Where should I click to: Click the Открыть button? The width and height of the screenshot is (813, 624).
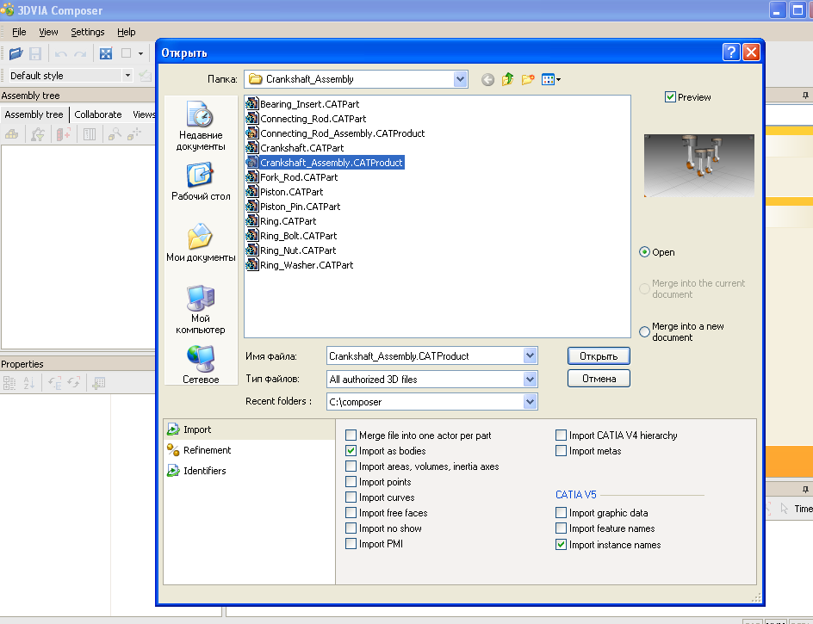[599, 356]
